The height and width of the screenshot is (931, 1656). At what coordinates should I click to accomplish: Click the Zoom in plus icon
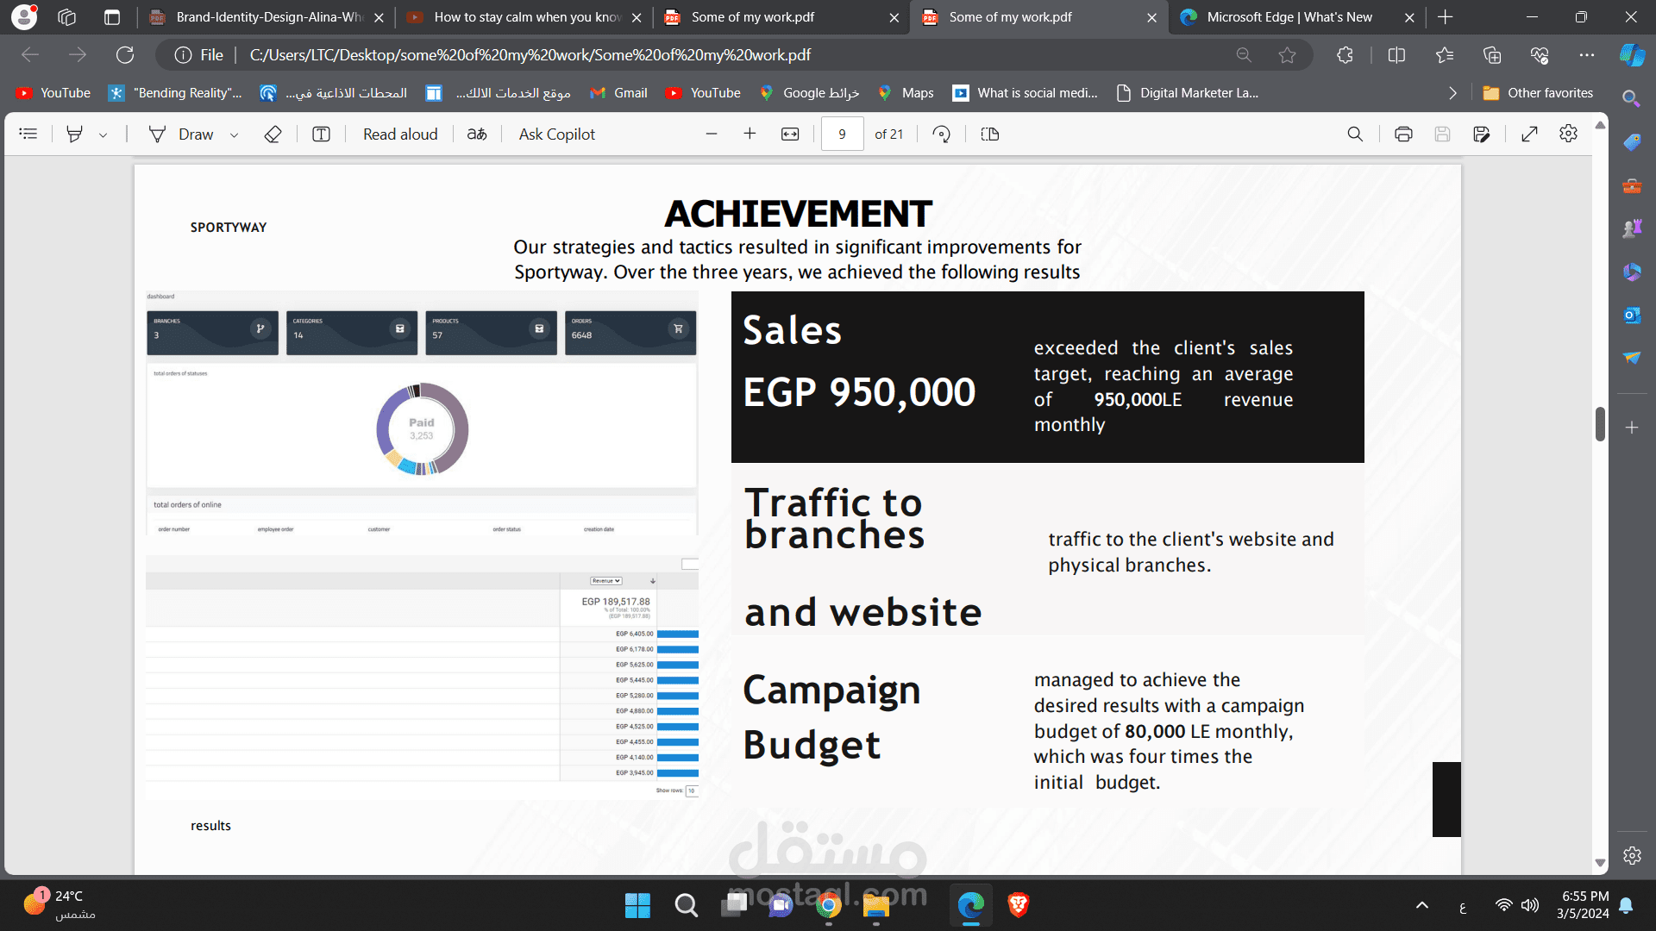click(x=750, y=134)
